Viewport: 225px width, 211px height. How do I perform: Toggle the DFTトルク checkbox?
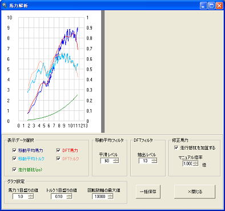point(58,158)
